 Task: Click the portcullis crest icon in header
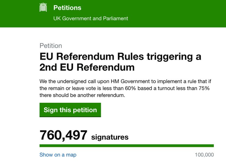pyautogui.click(x=43, y=8)
